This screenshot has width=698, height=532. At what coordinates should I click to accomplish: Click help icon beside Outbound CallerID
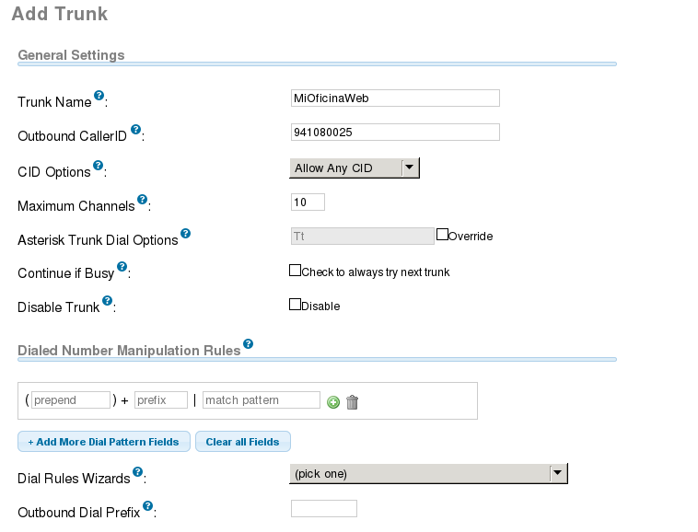click(136, 130)
